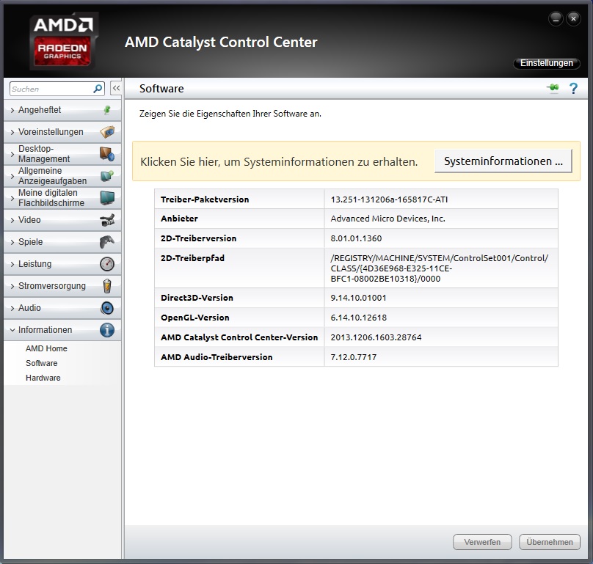Click the Direct3D-Version row label

(197, 298)
